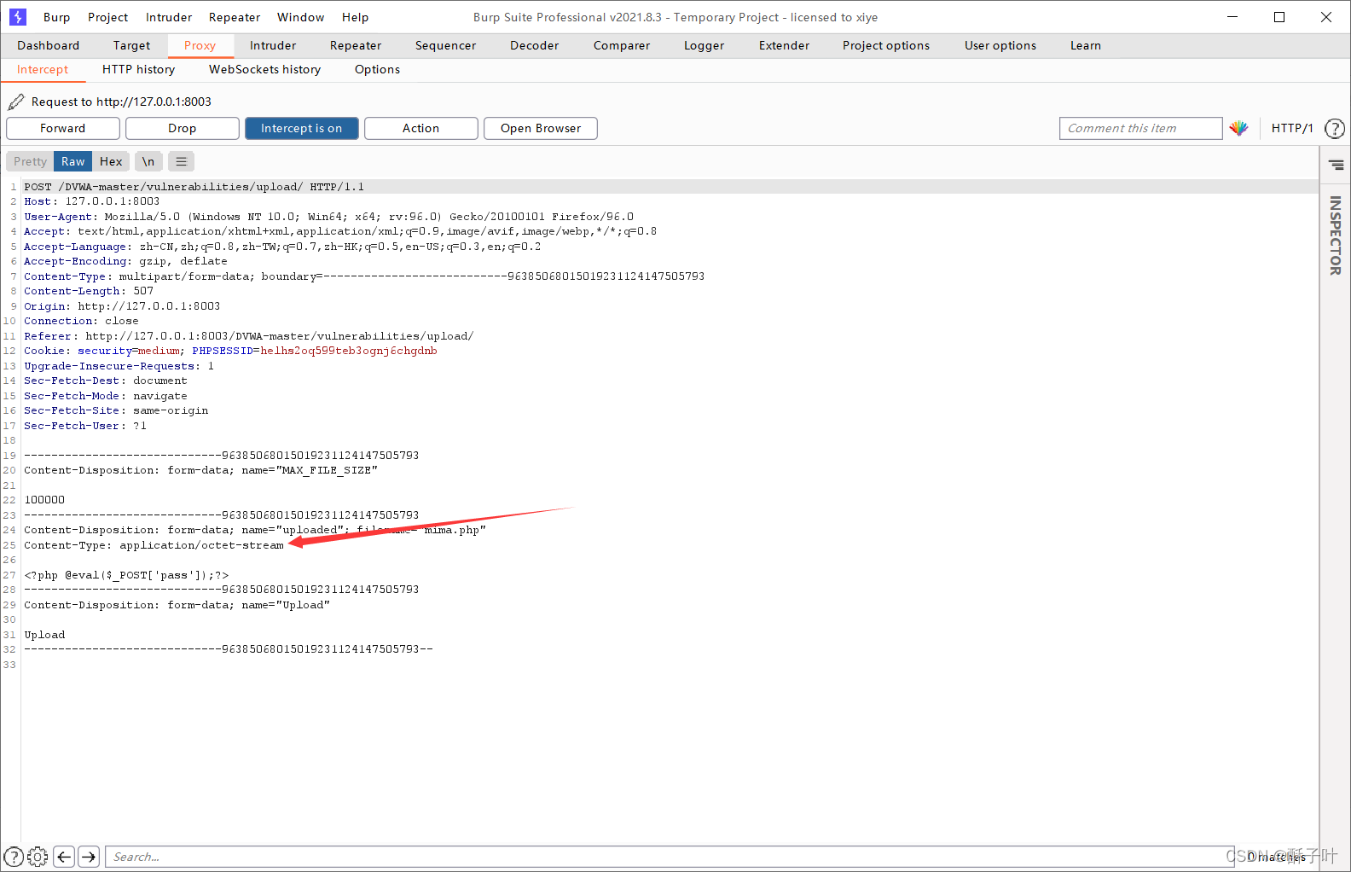Screen dimensions: 1351x872
Task: Open the Repeater menu in menu bar
Action: point(235,17)
